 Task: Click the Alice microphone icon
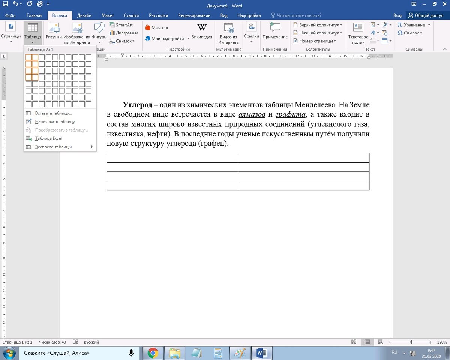click(x=131, y=353)
